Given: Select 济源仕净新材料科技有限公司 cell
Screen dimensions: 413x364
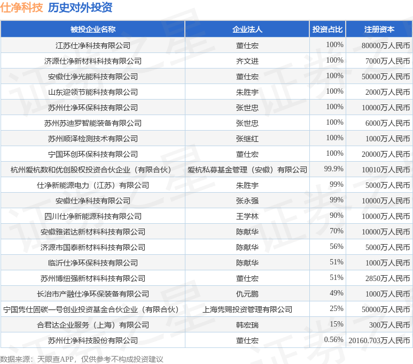Looking at the screenshot, I should tap(93, 61).
